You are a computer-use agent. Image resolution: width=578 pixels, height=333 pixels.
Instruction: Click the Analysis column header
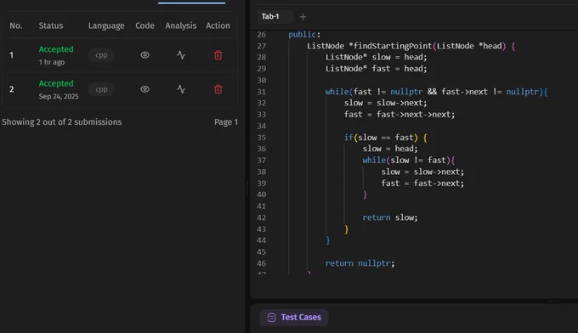180,25
